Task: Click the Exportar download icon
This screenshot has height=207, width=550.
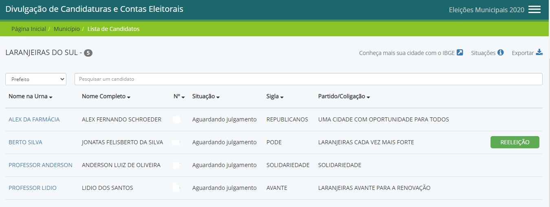Action: [x=539, y=52]
